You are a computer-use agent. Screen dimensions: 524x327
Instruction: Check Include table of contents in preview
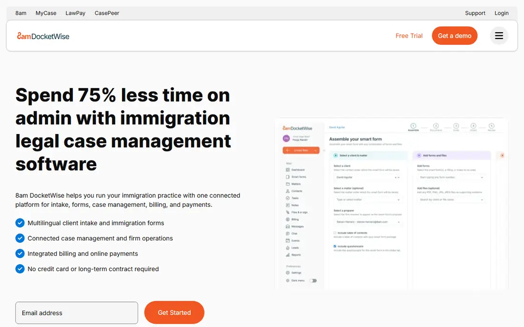point(335,233)
